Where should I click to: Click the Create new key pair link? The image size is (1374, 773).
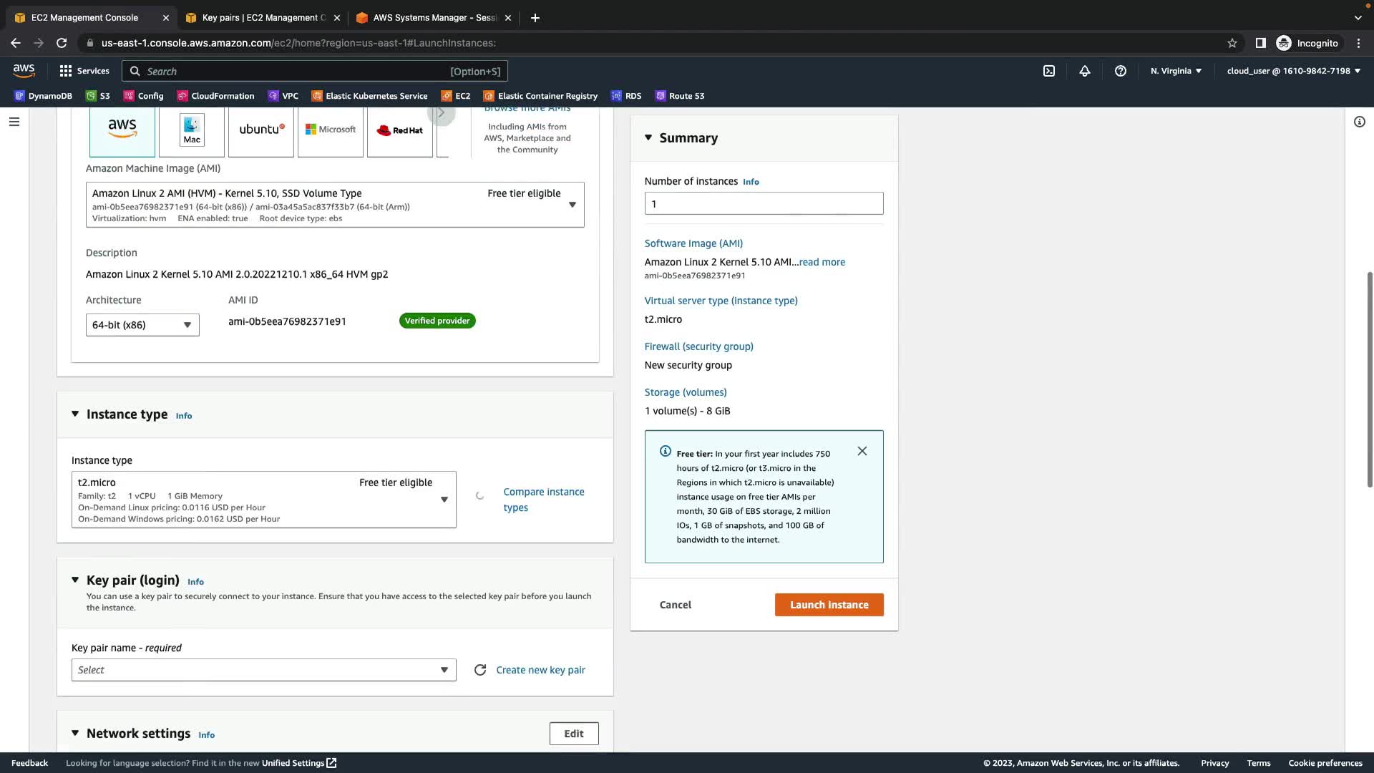540,670
